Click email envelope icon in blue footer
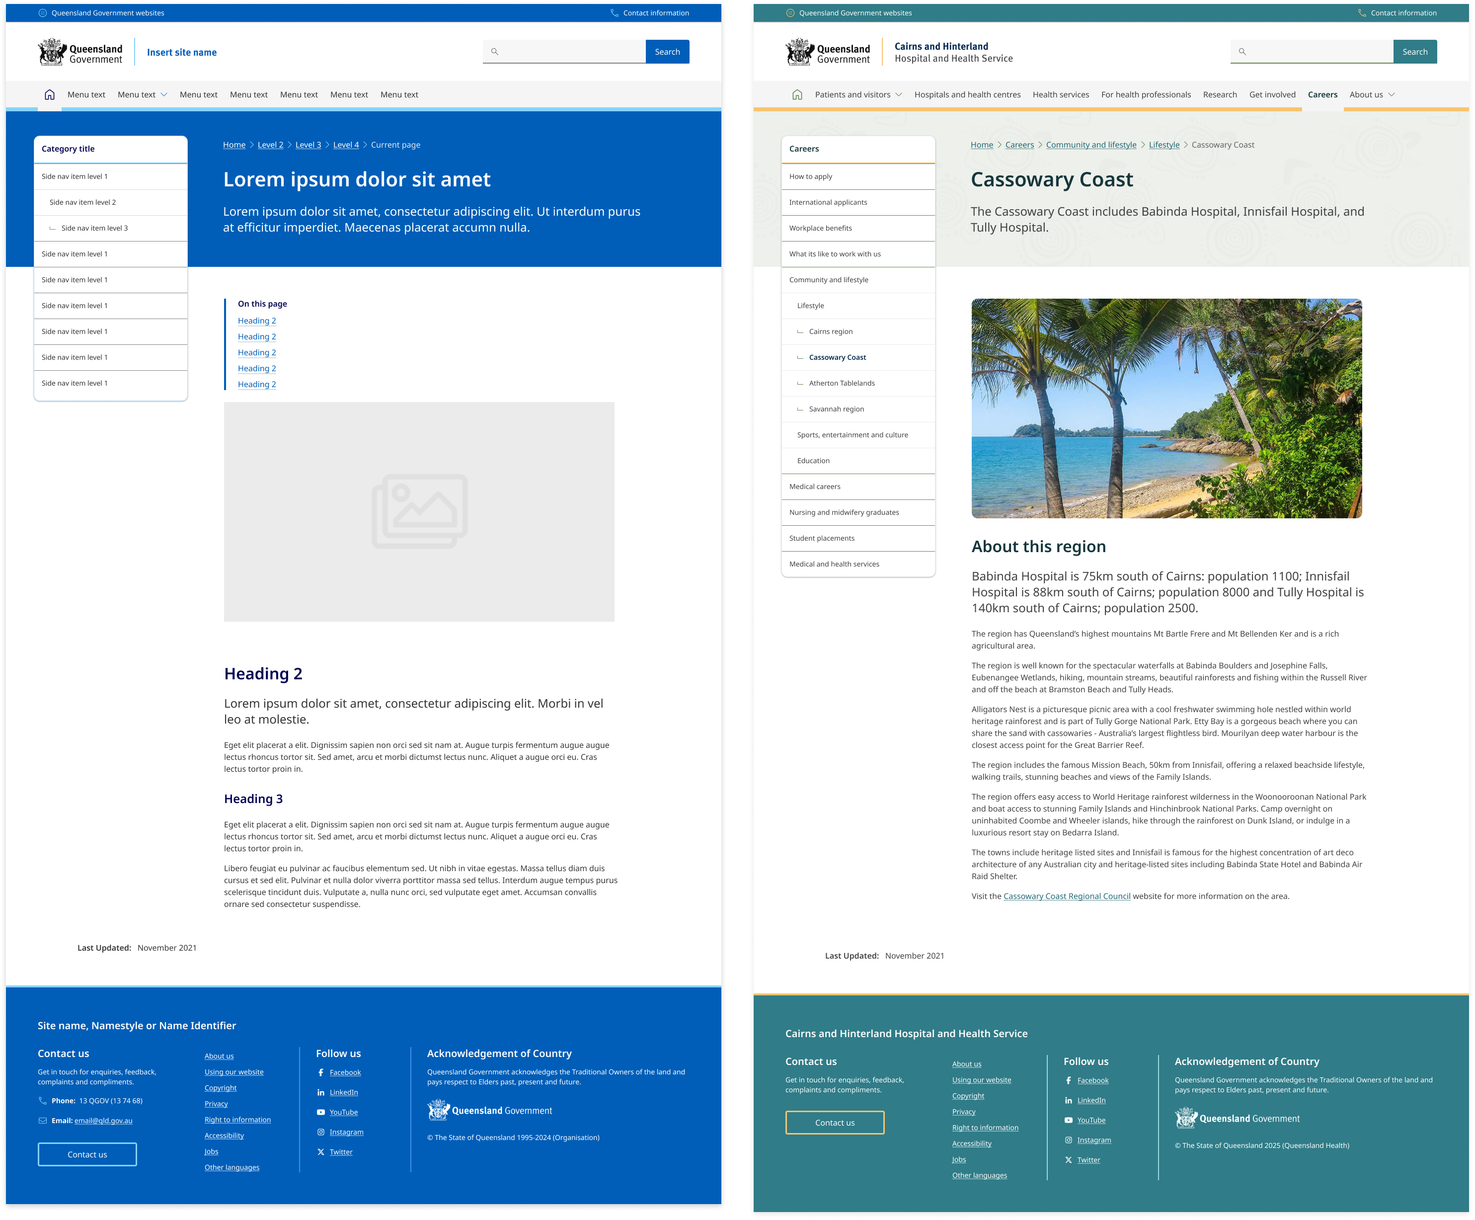Image resolution: width=1475 pixels, height=1220 pixels. (43, 1121)
